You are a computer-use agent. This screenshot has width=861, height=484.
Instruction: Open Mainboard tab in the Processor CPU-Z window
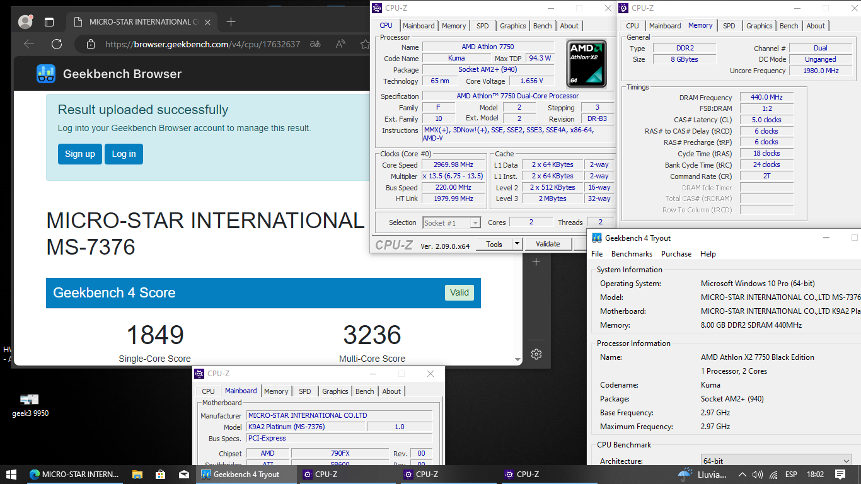tap(419, 26)
